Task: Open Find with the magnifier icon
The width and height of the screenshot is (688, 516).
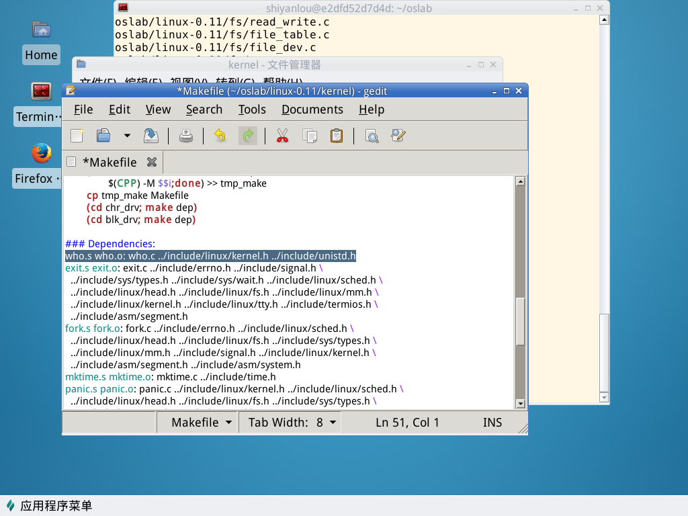Action: [372, 136]
